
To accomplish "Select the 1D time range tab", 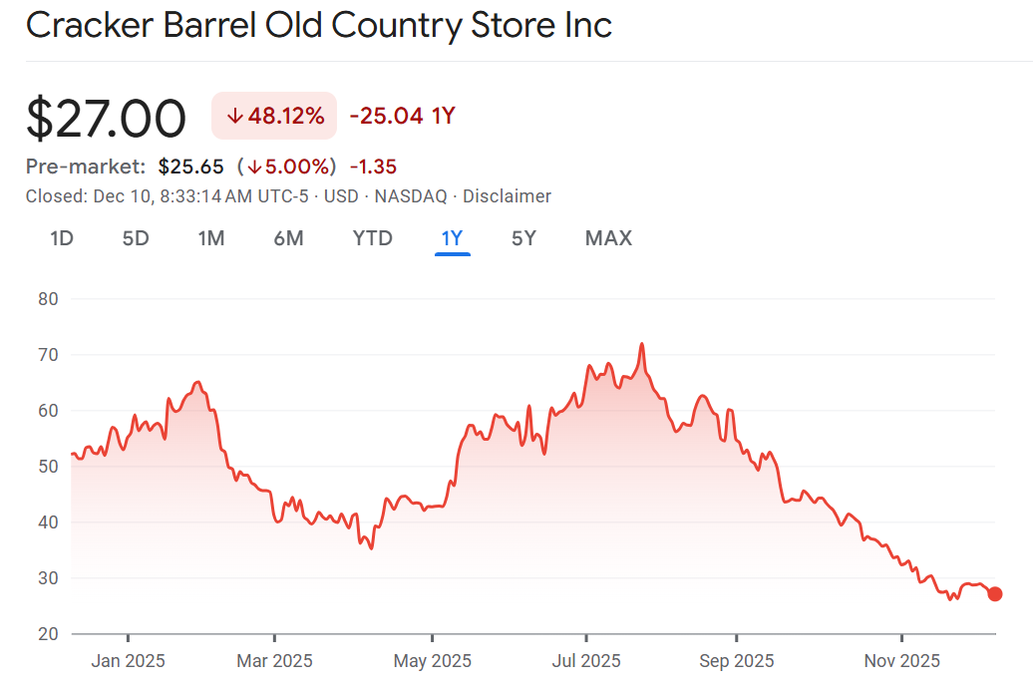I will pos(62,238).
